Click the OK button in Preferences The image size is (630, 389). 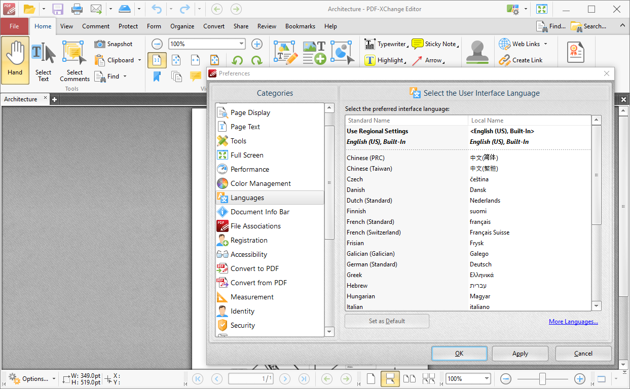point(459,354)
